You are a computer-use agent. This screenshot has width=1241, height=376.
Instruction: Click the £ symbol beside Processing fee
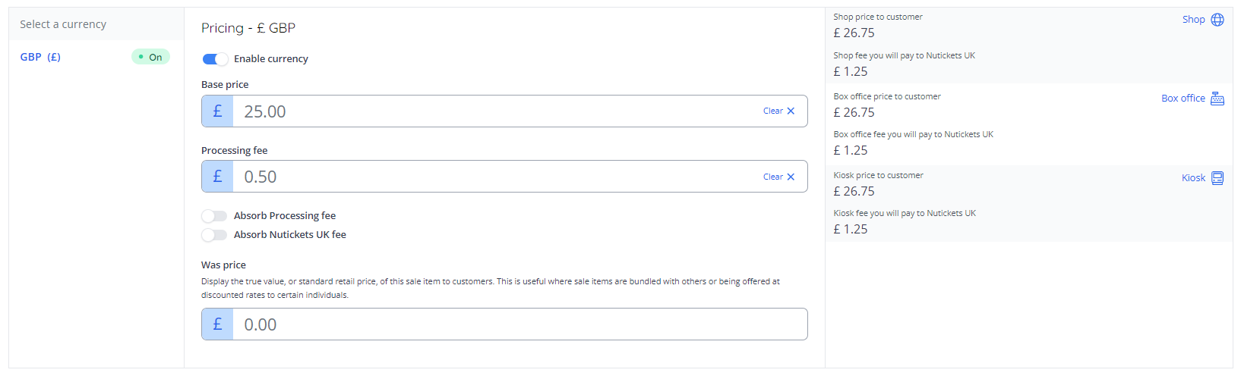(x=217, y=177)
